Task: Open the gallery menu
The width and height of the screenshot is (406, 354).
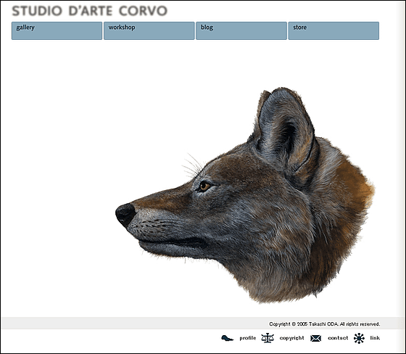Action: point(57,31)
